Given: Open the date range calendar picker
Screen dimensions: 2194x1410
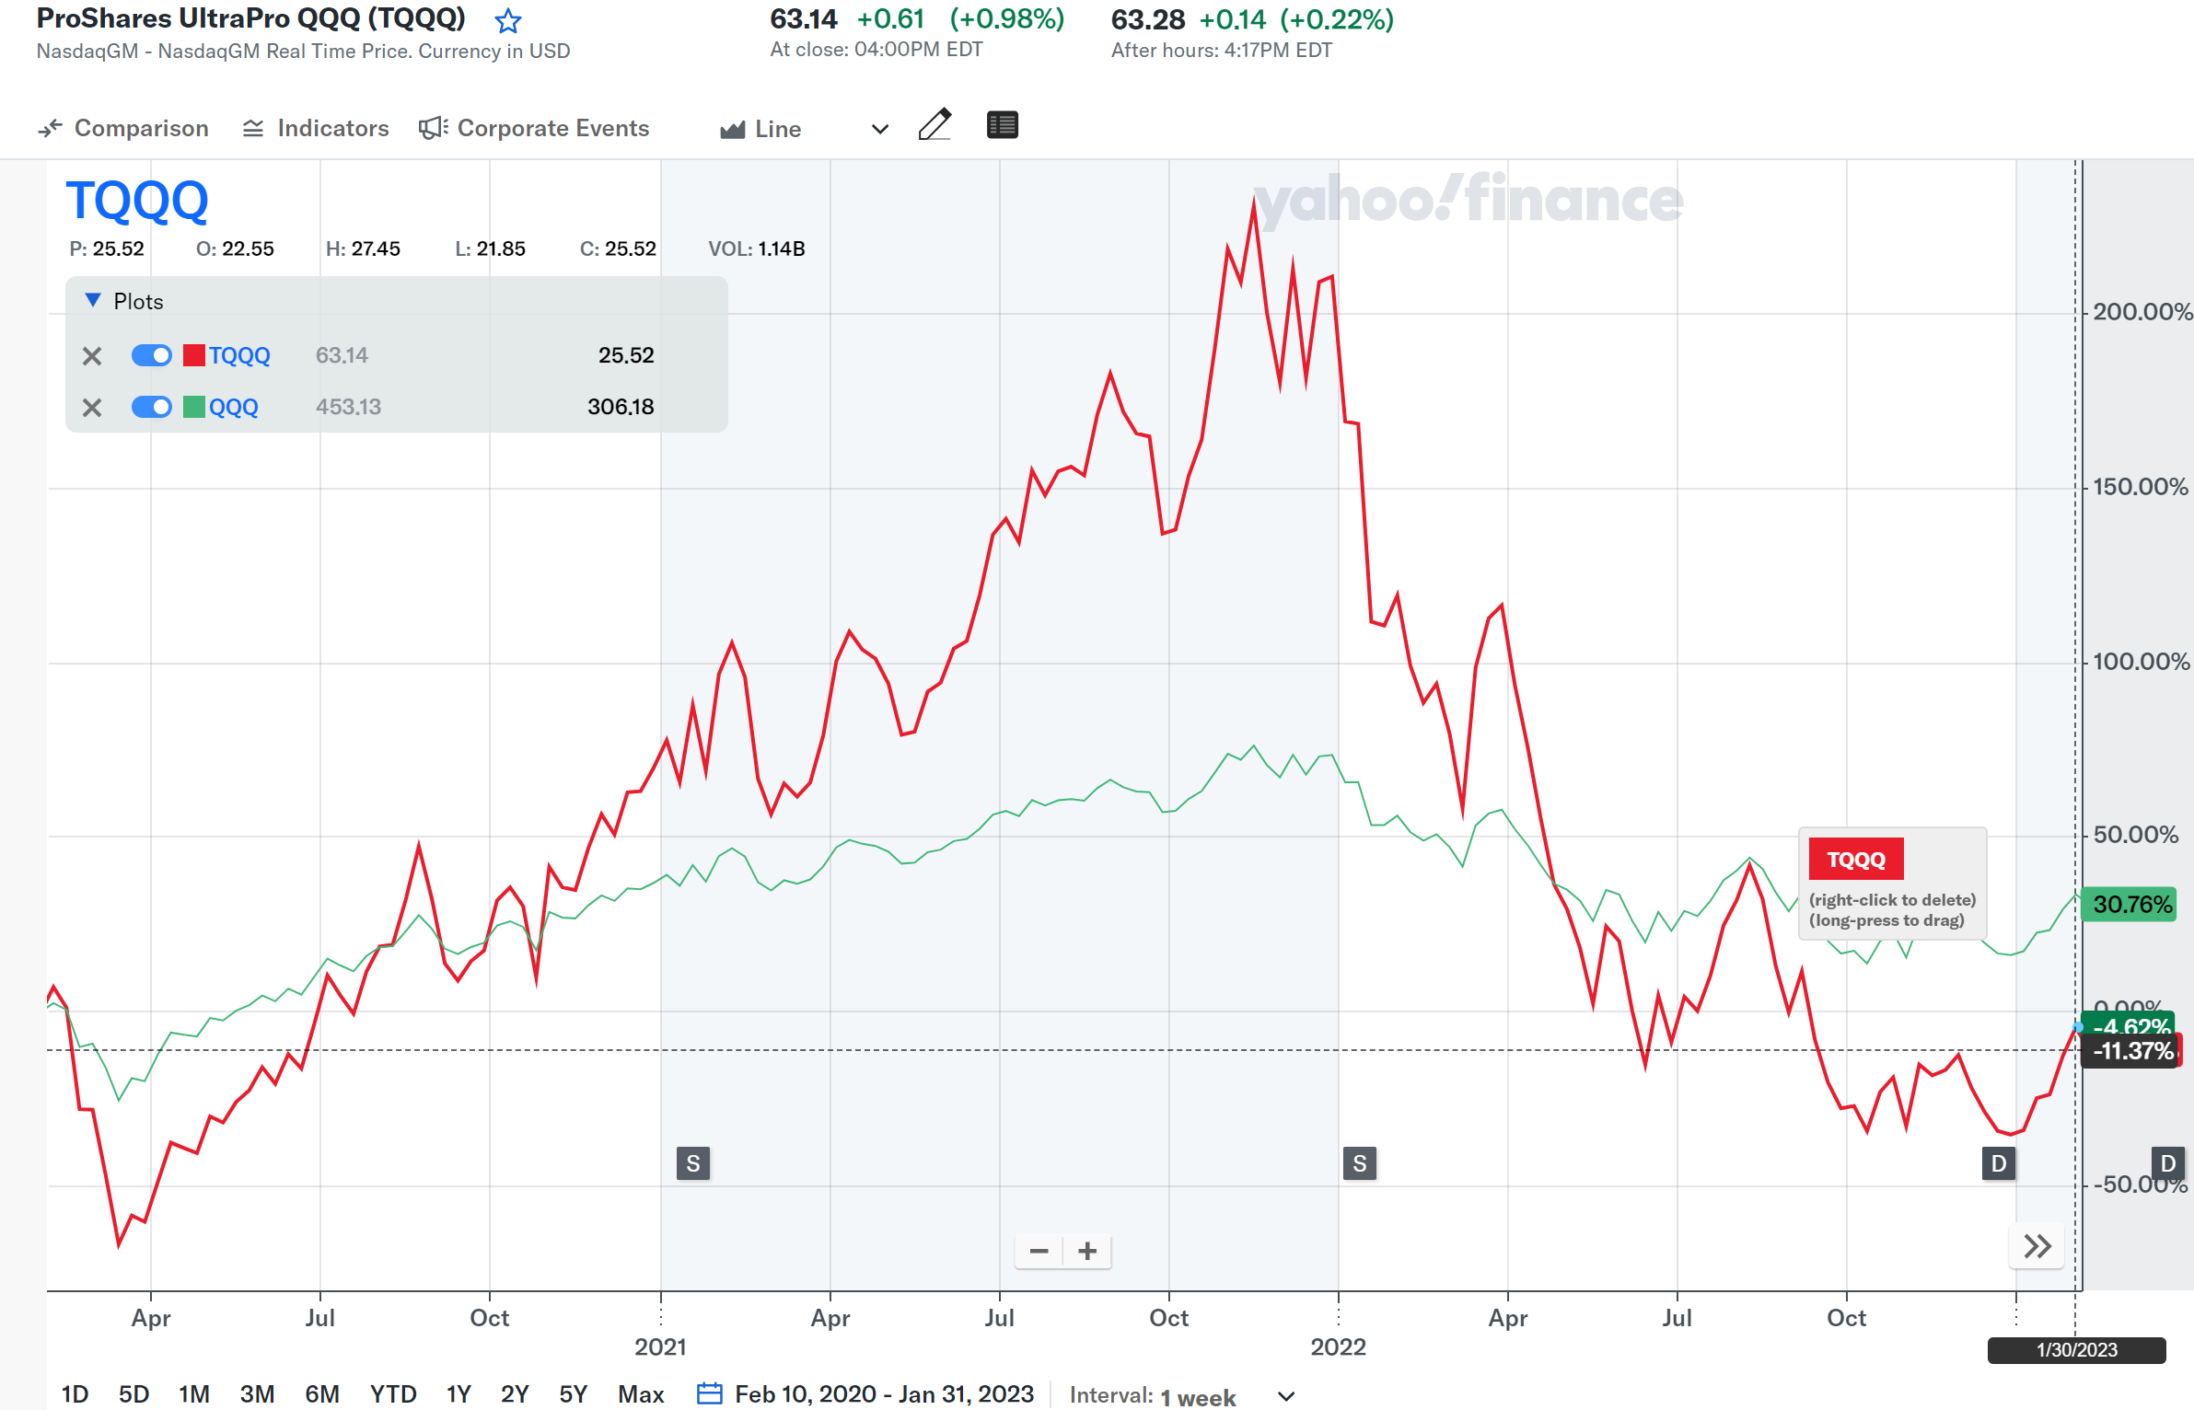Looking at the screenshot, I should tap(708, 1394).
